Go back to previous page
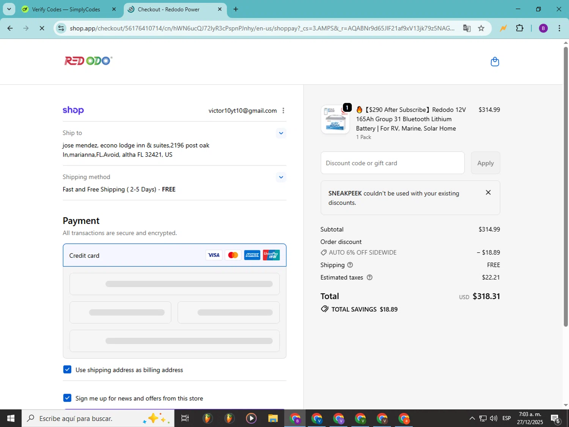This screenshot has width=569, height=427. click(x=10, y=28)
